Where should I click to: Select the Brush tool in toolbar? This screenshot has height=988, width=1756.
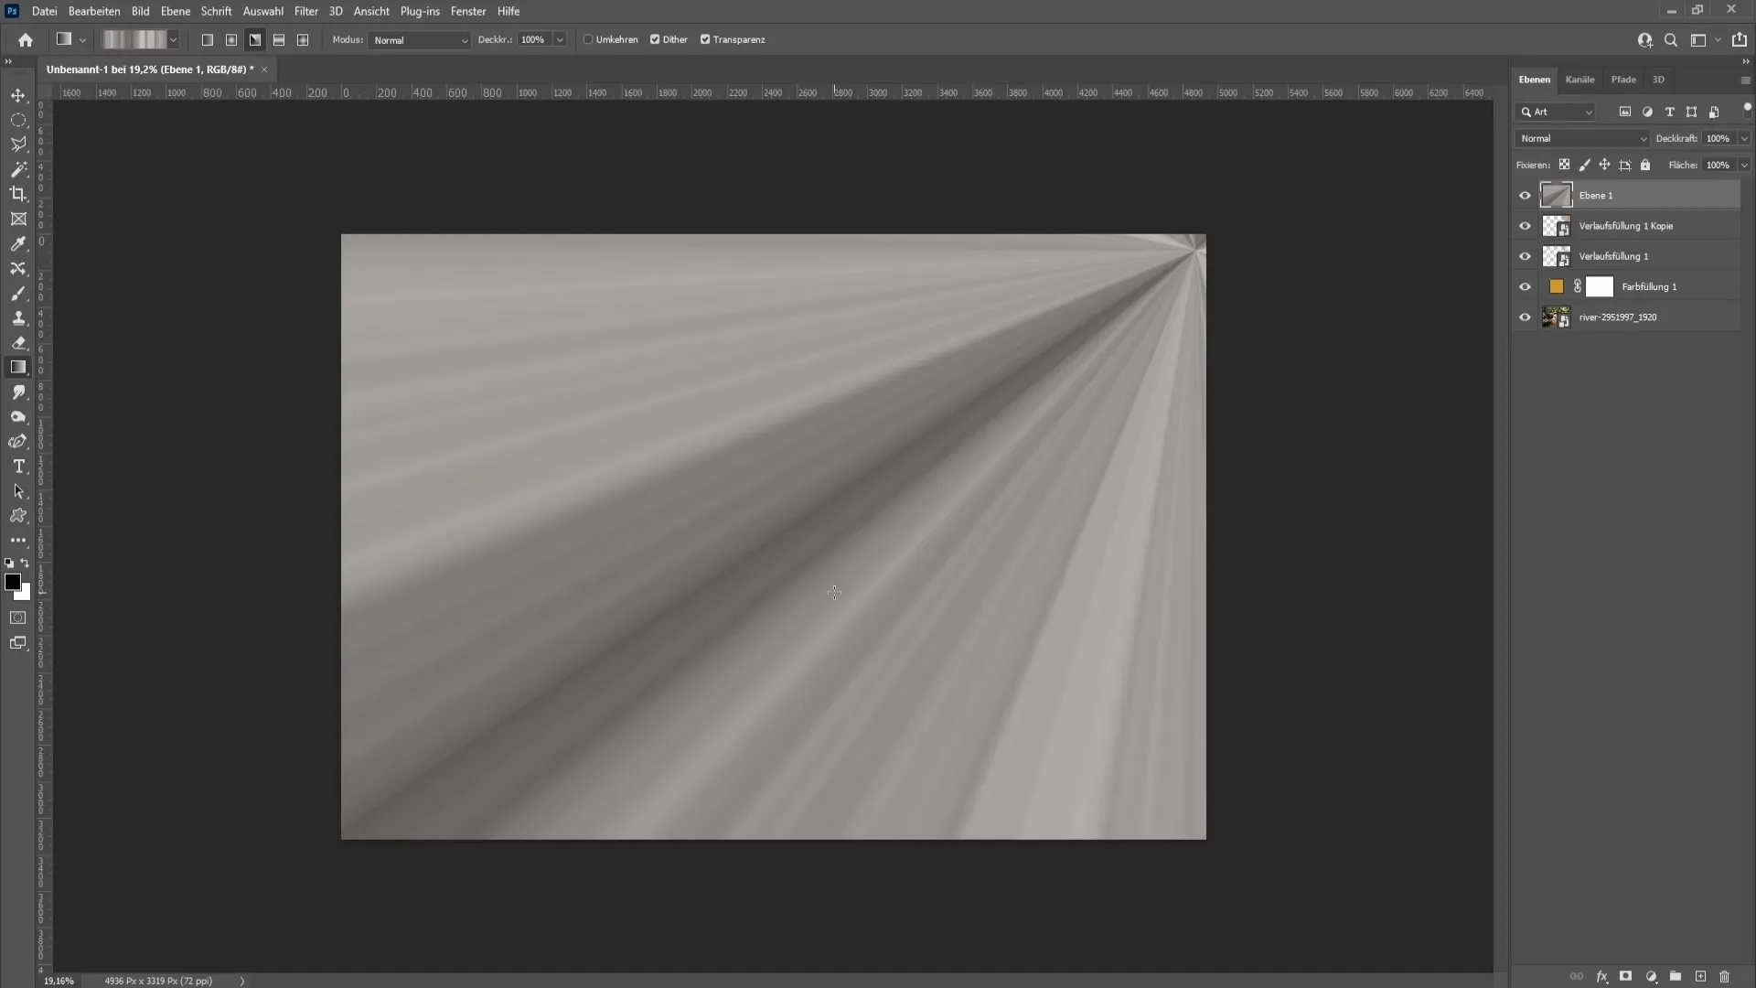[18, 293]
